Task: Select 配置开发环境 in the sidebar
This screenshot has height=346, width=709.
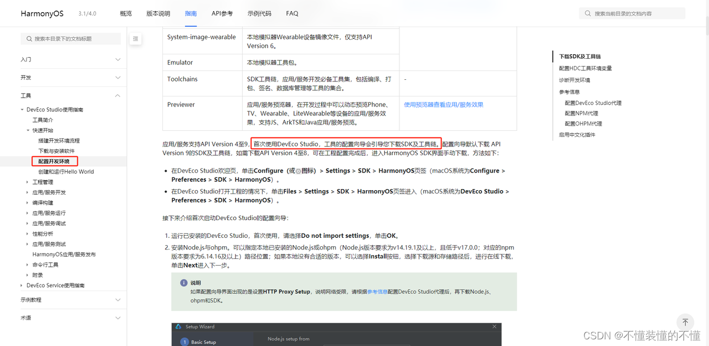Action: (54, 161)
